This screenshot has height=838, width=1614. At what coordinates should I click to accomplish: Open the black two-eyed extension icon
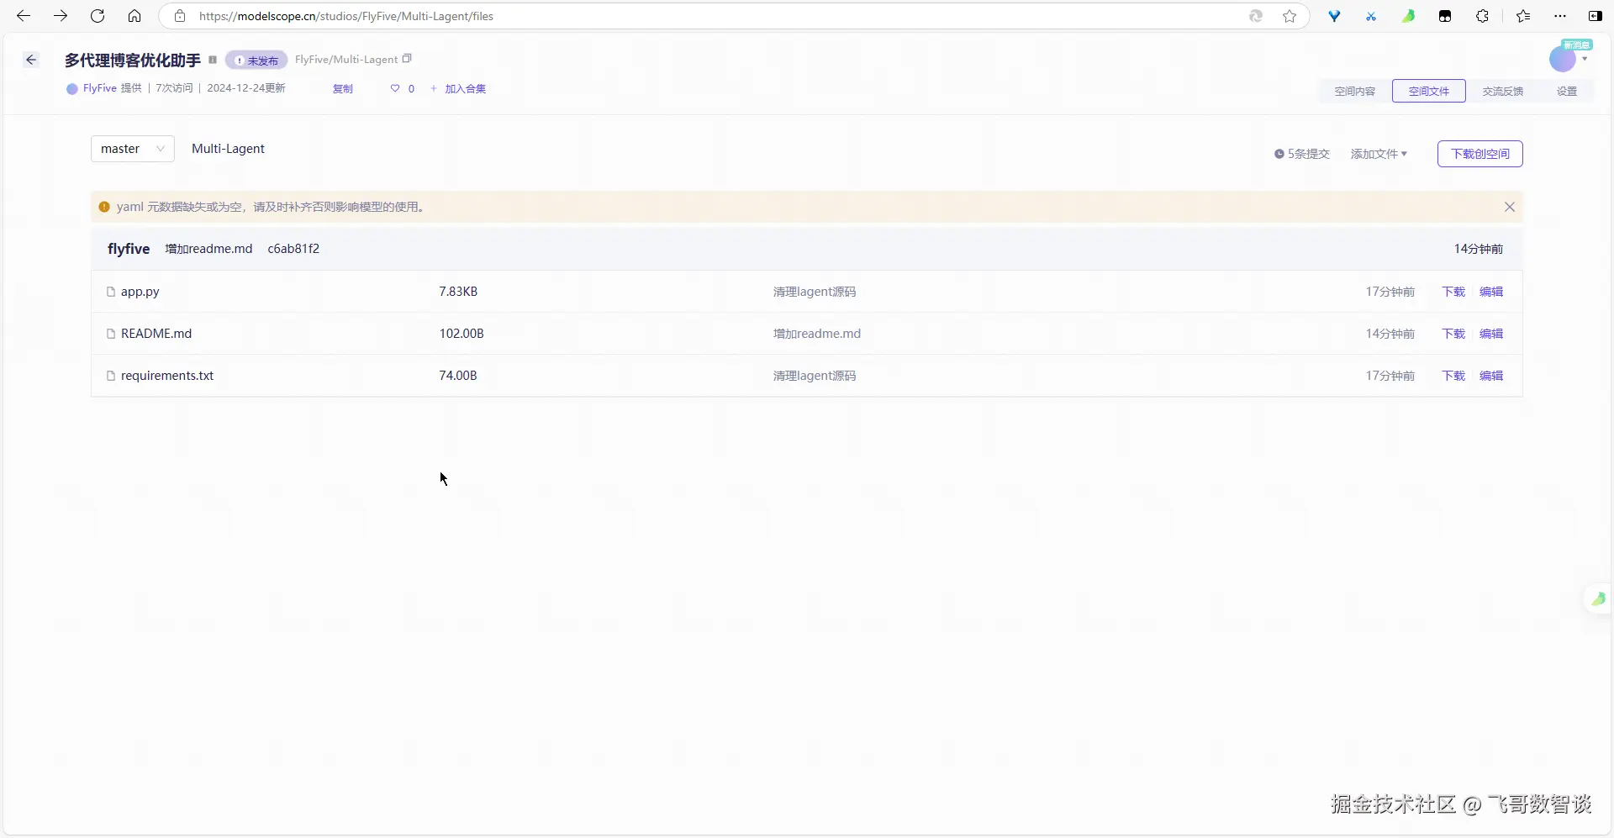click(1445, 16)
